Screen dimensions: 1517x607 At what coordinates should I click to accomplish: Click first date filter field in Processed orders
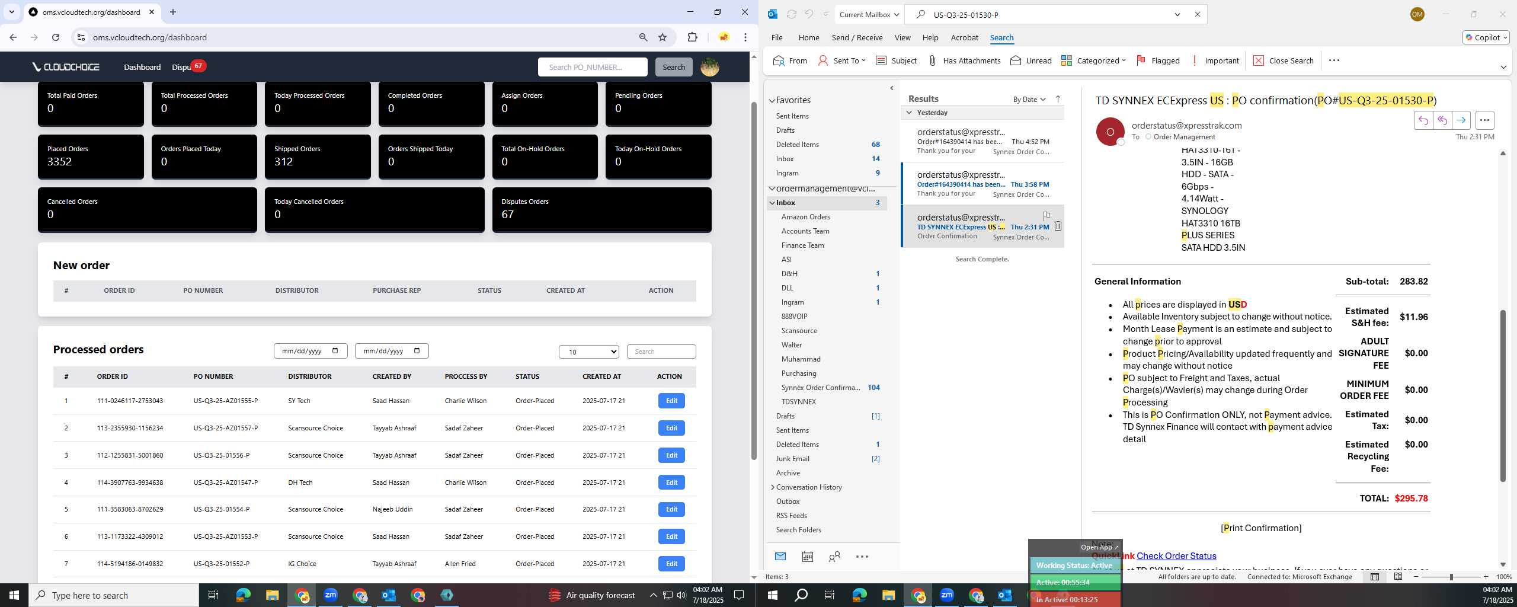tap(310, 351)
